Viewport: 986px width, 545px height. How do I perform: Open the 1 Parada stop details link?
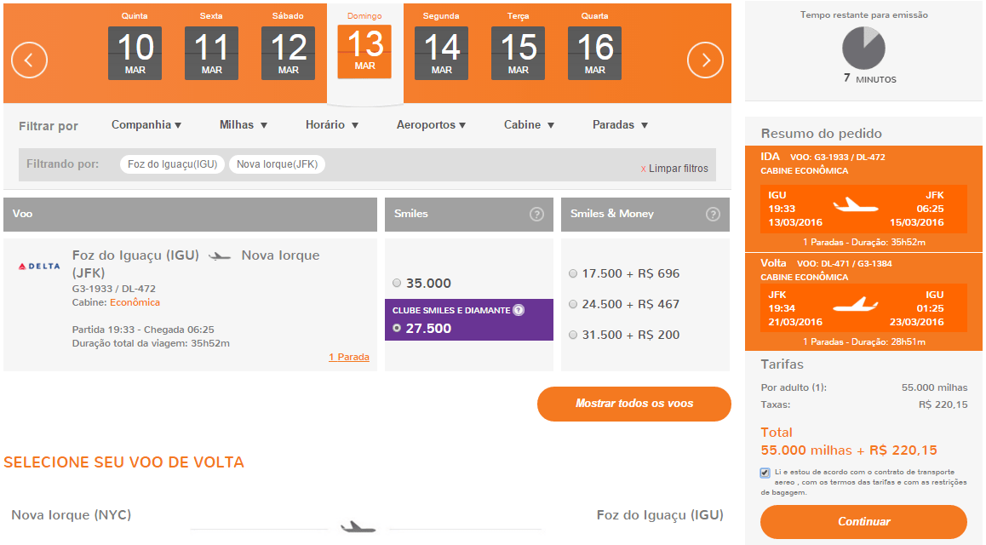click(349, 357)
